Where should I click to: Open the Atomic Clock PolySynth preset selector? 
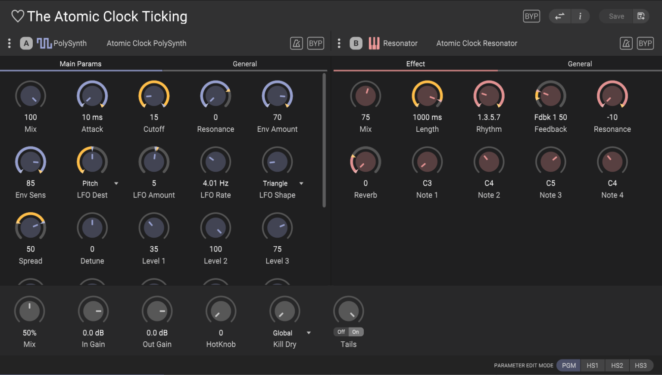pos(147,43)
